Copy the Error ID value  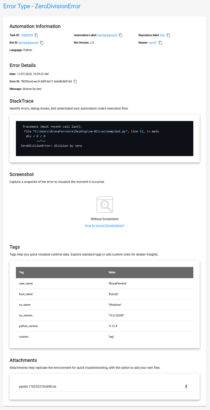(x=75, y=82)
